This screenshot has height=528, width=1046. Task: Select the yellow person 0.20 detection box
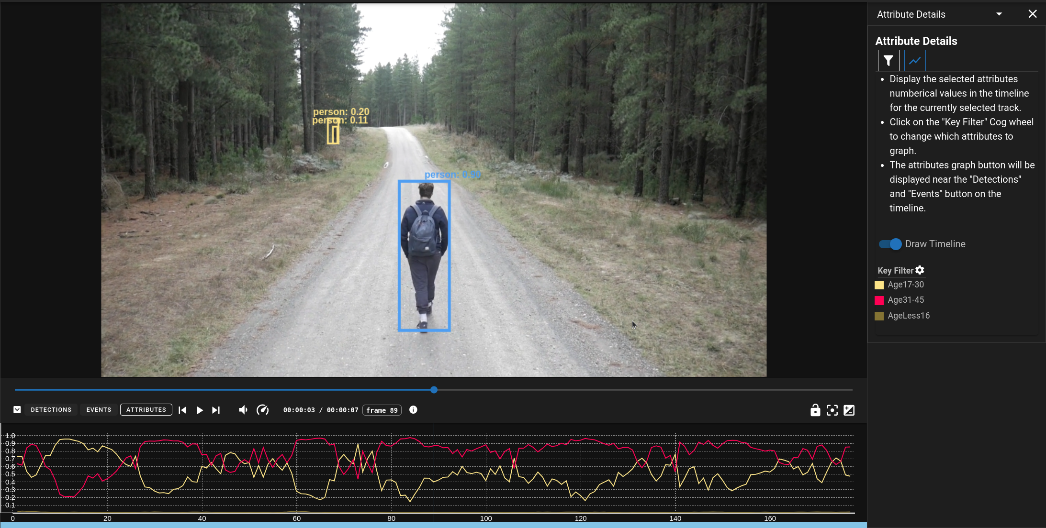point(334,131)
